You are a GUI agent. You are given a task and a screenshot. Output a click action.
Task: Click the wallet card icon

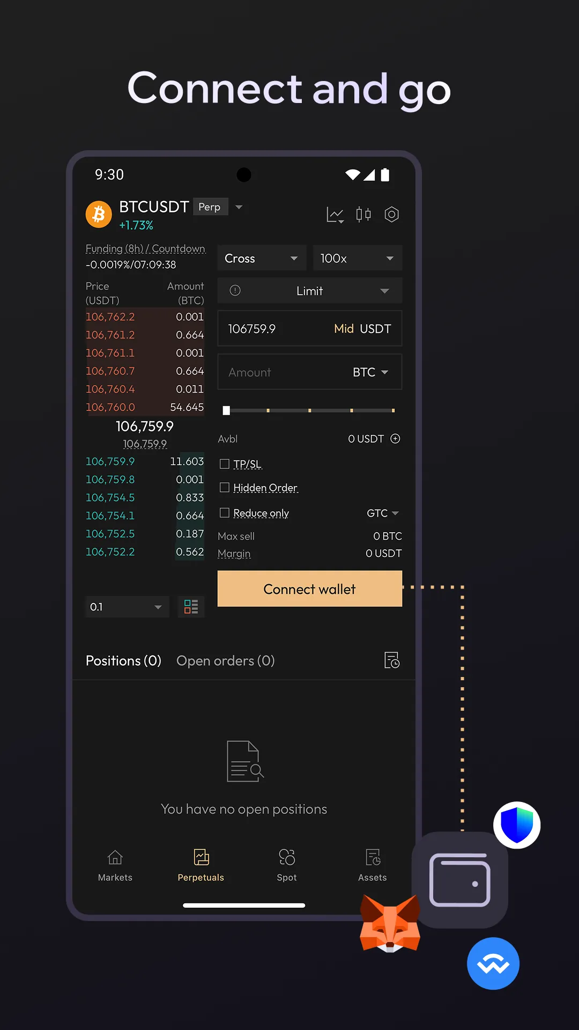click(x=460, y=880)
